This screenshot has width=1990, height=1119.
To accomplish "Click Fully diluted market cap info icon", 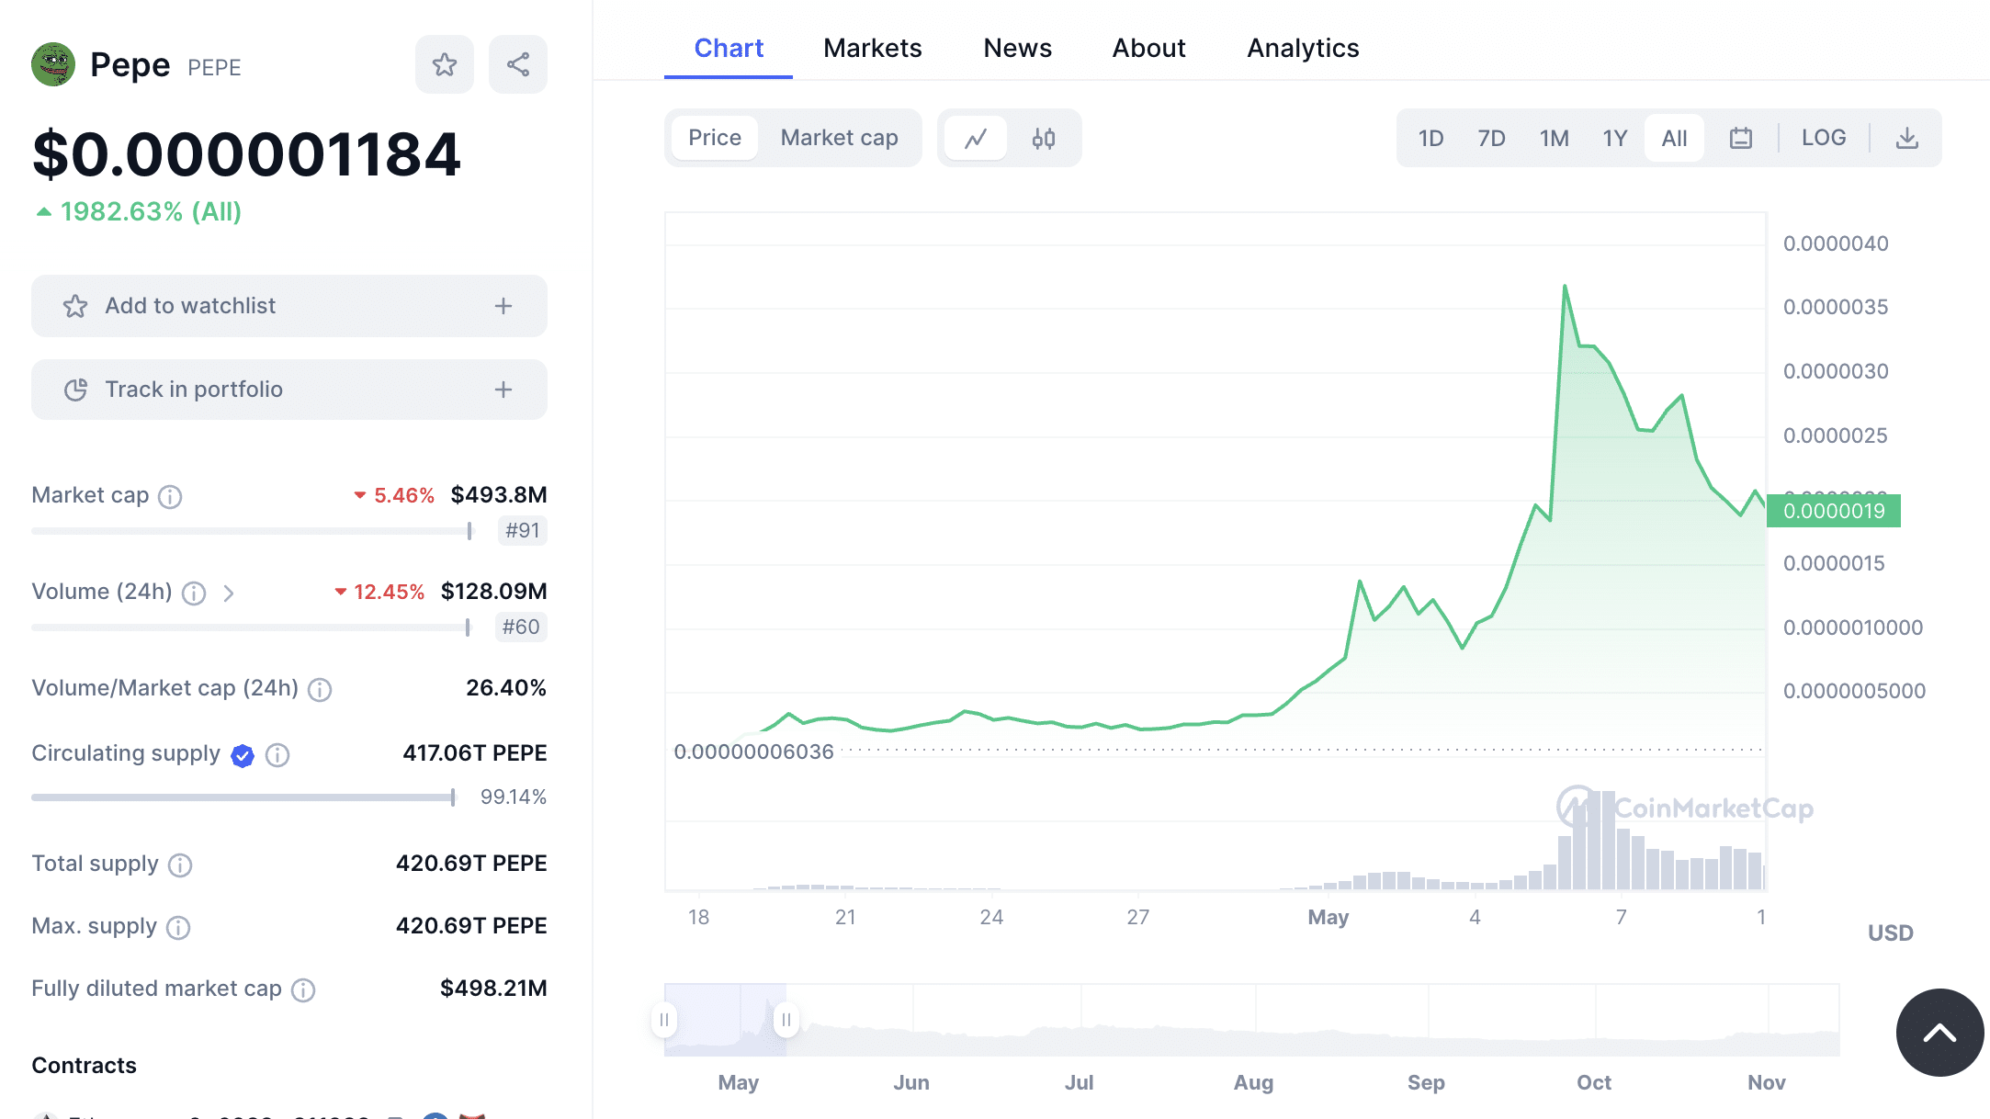I will 303,990.
